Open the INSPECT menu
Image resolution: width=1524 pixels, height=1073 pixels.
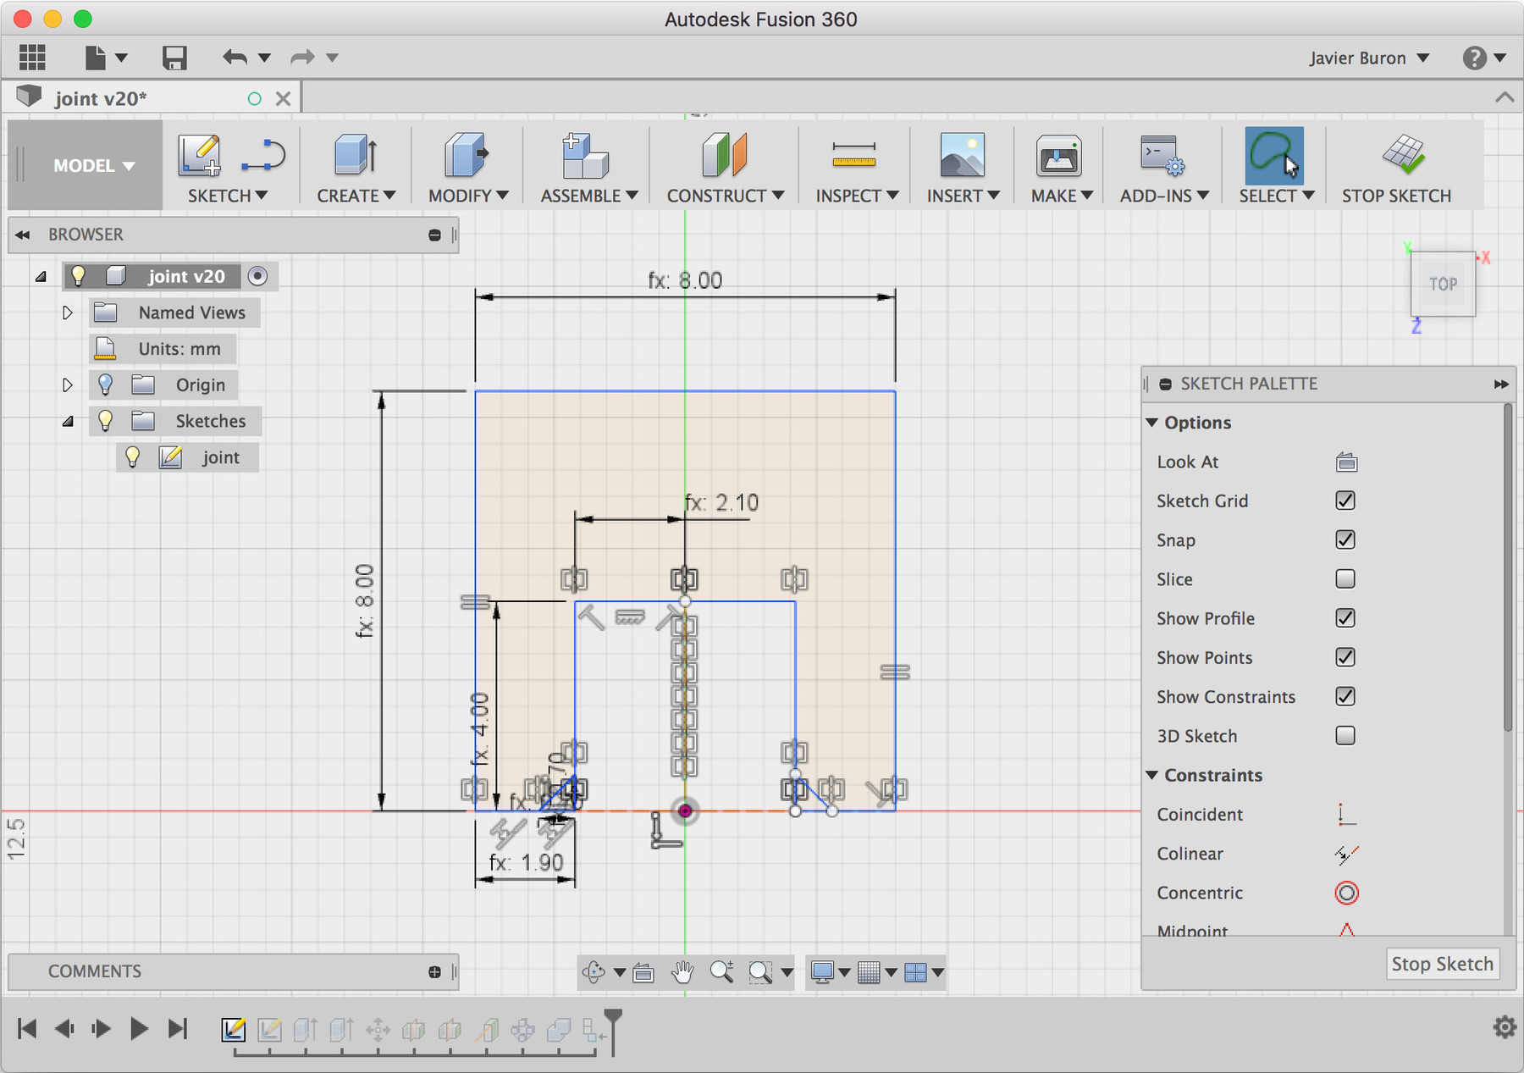click(x=857, y=196)
